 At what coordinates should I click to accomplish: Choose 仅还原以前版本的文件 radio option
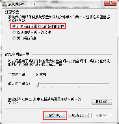click(14, 32)
